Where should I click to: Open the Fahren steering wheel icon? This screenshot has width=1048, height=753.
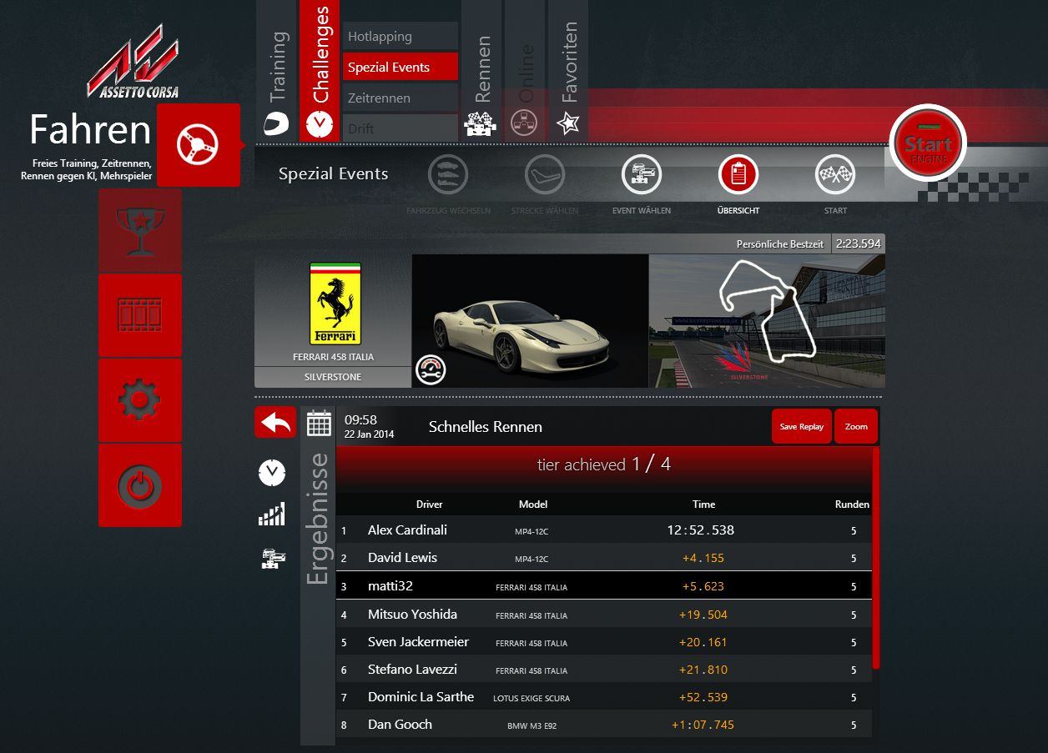click(198, 145)
